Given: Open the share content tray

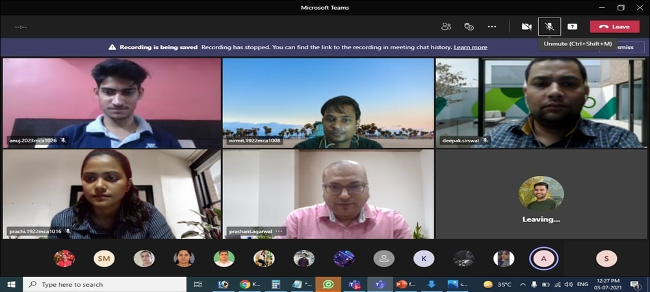Looking at the screenshot, I should point(572,27).
